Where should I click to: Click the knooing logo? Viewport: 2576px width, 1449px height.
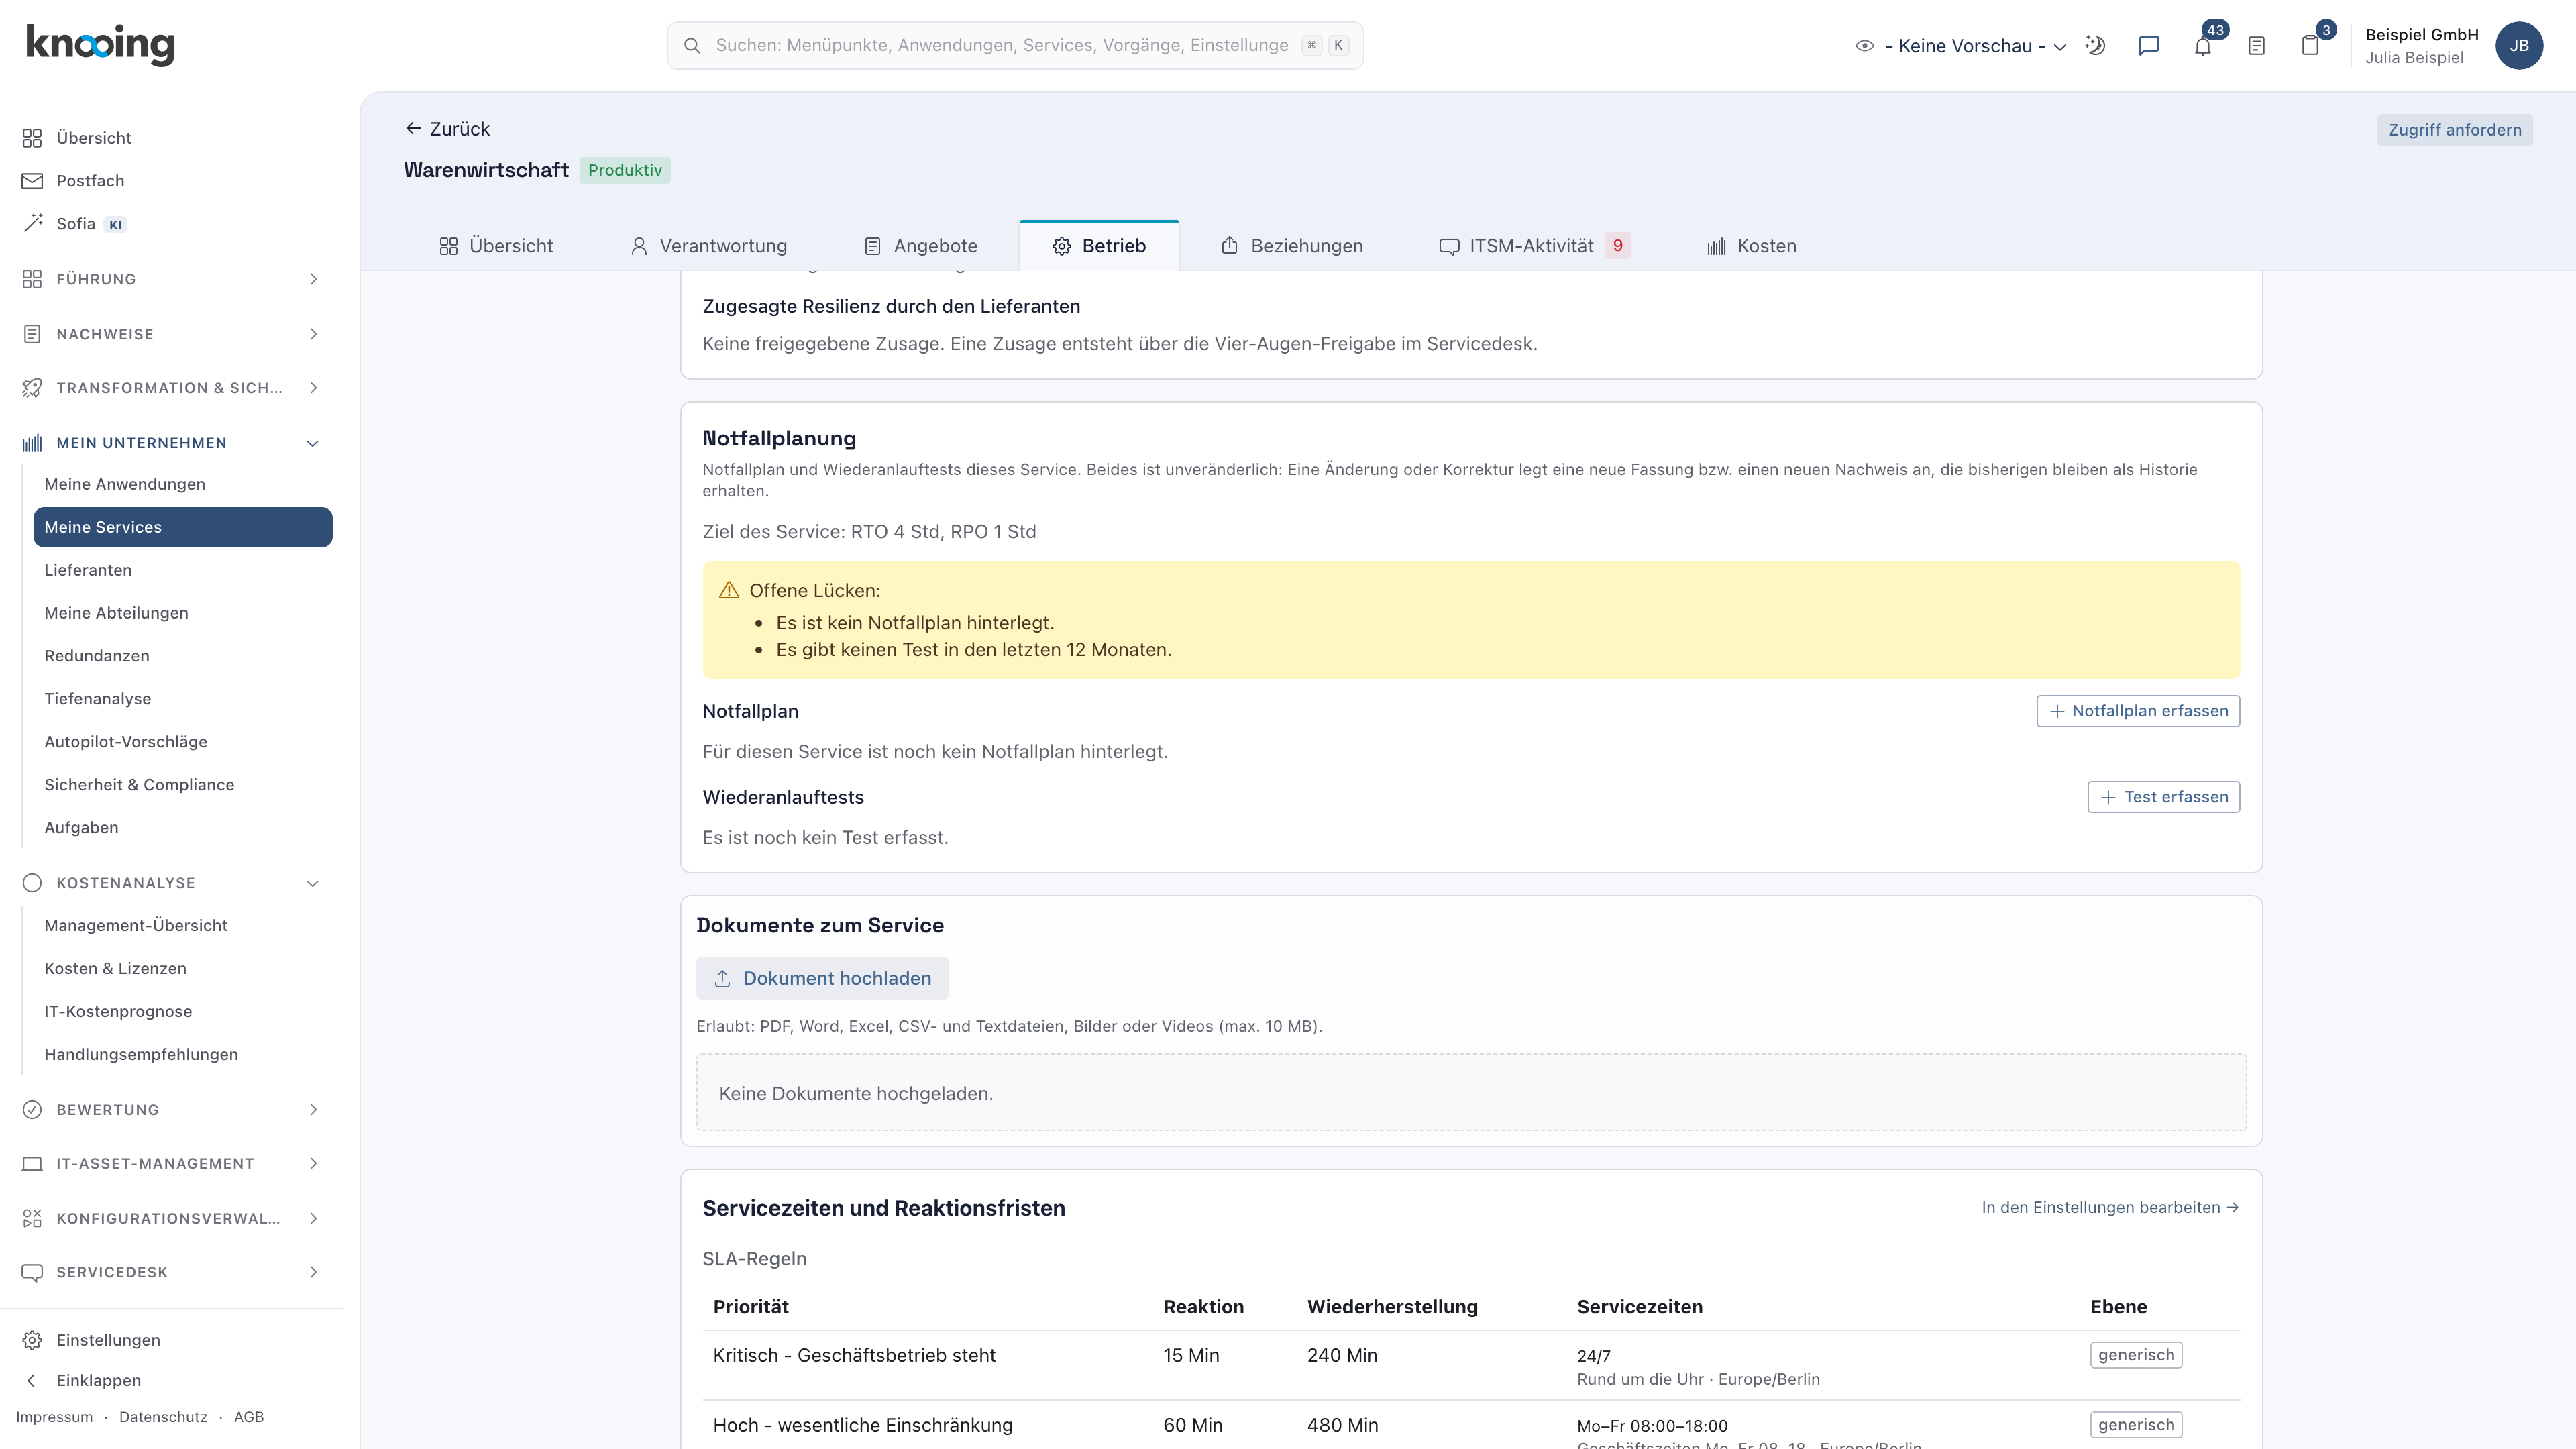click(x=100, y=45)
